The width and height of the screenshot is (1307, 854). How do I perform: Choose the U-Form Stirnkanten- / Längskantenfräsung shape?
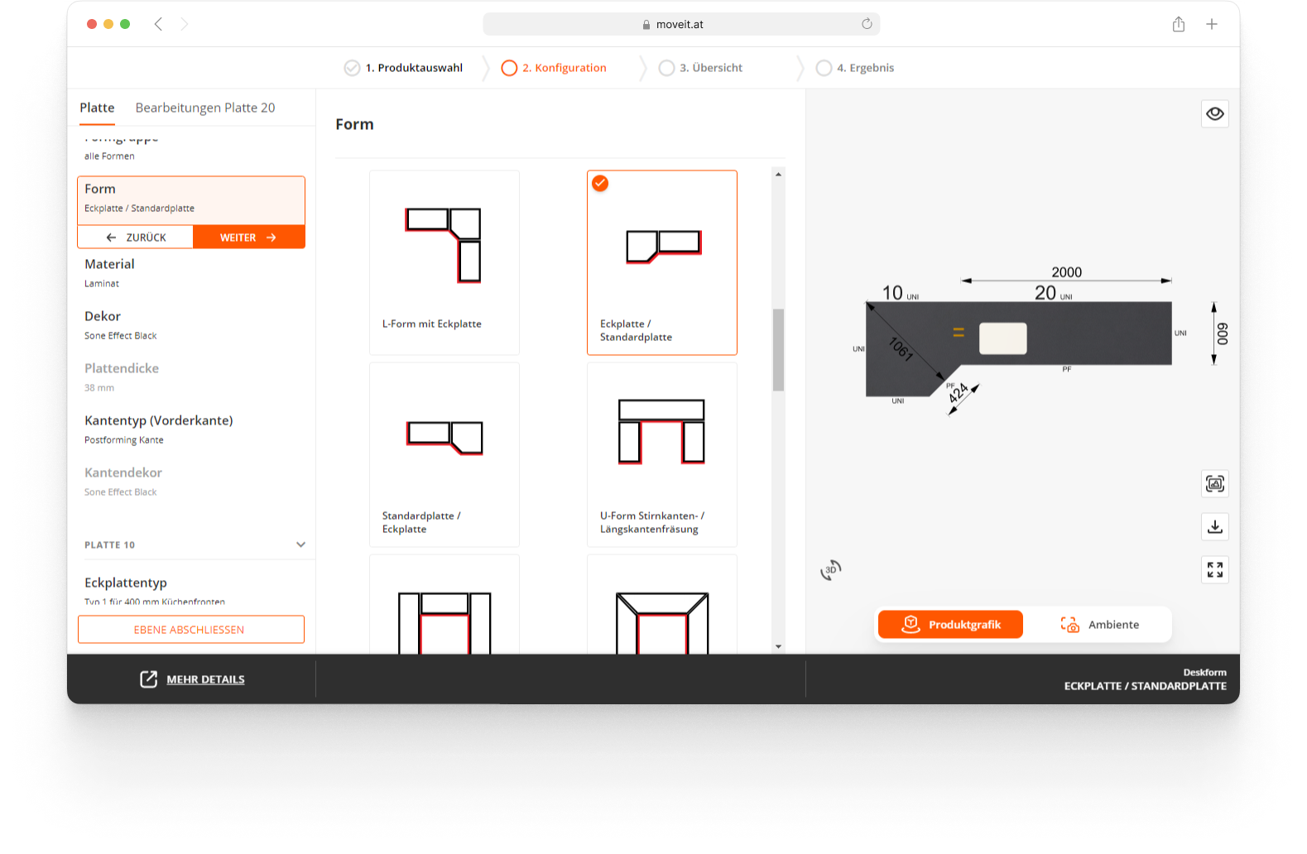click(662, 454)
